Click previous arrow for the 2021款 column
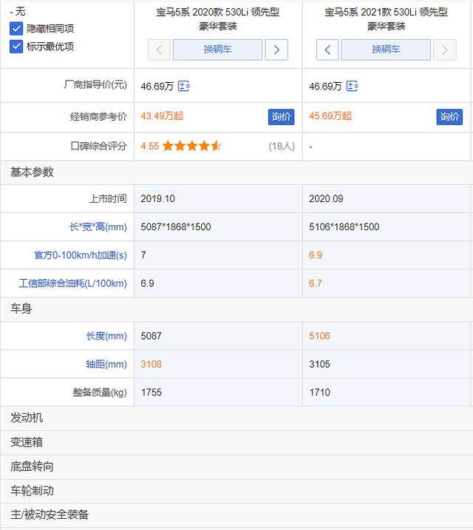Viewport: 473px width, 530px height. click(327, 50)
